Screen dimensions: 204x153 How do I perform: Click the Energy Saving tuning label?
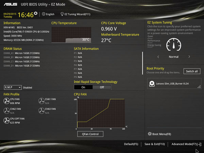[154, 45]
